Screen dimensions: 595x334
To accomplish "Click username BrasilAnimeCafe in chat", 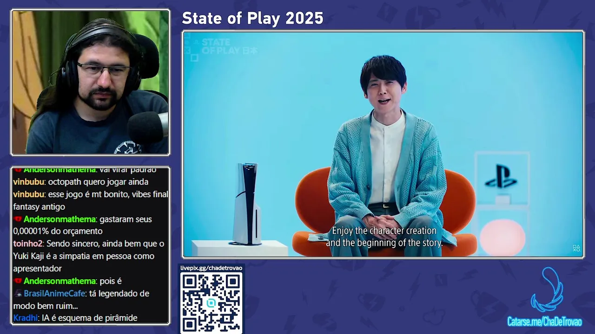I will (x=54, y=293).
